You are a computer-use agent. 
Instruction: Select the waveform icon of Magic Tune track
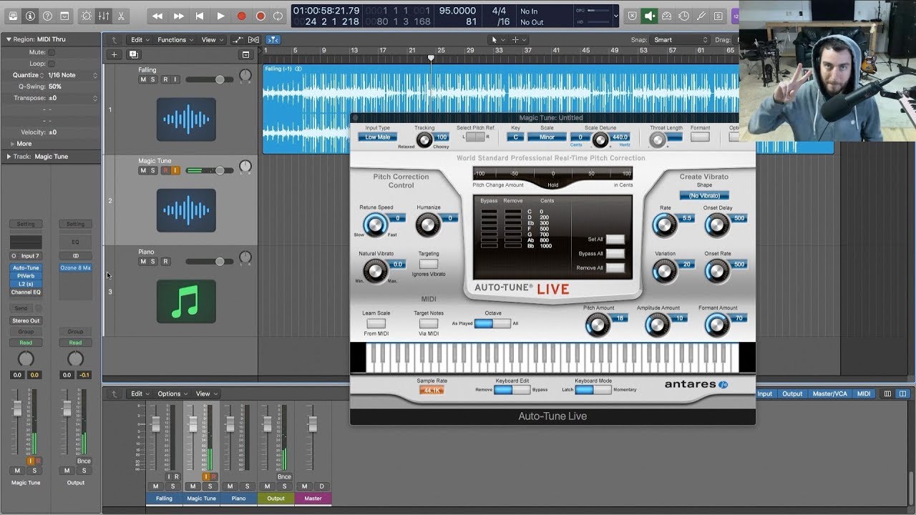pos(186,210)
